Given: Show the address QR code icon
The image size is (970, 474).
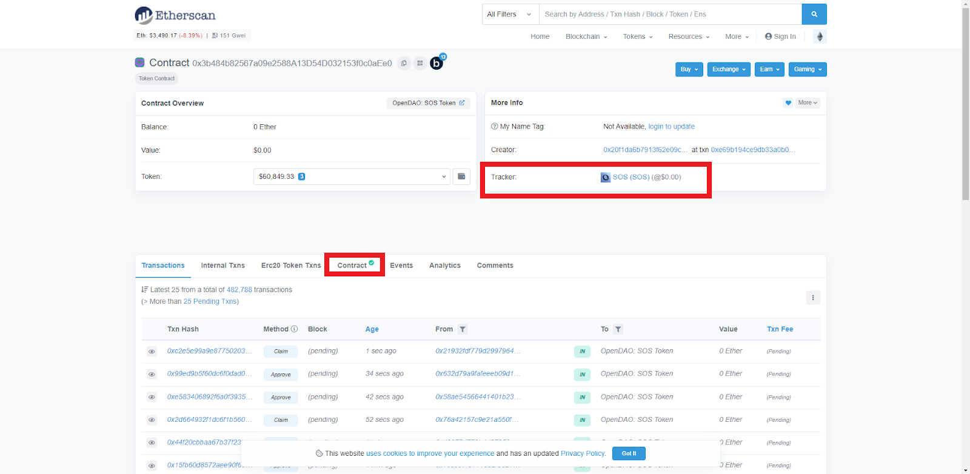Looking at the screenshot, I should [420, 63].
